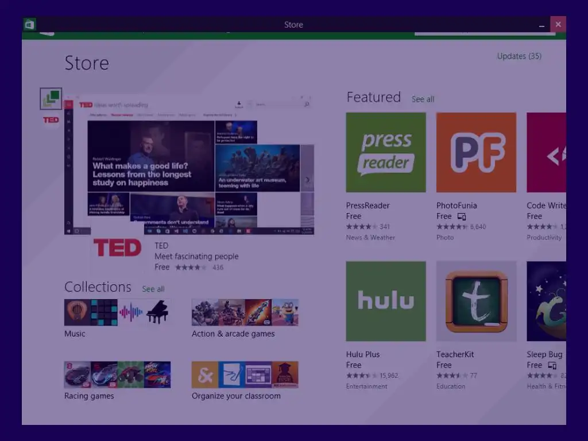The width and height of the screenshot is (588, 441).
Task: Click the Store icon in title bar
Action: (29, 25)
